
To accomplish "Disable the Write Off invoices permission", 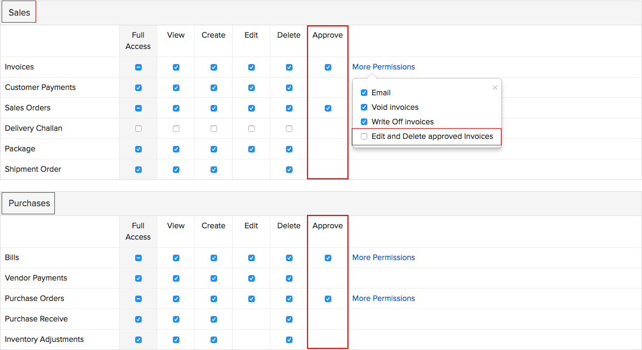I will (x=364, y=122).
